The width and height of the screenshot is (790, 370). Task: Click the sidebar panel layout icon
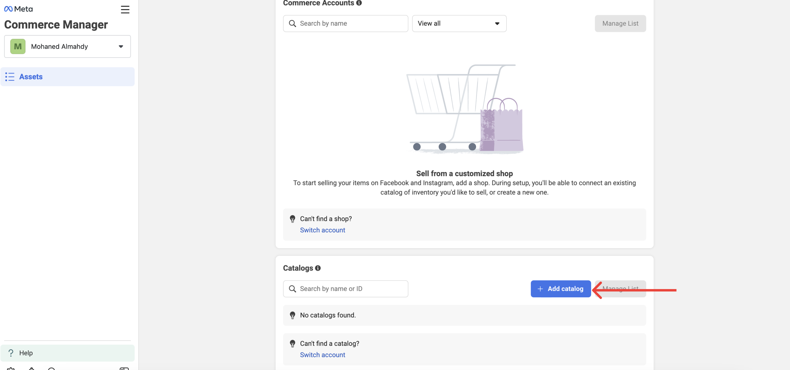point(124,369)
